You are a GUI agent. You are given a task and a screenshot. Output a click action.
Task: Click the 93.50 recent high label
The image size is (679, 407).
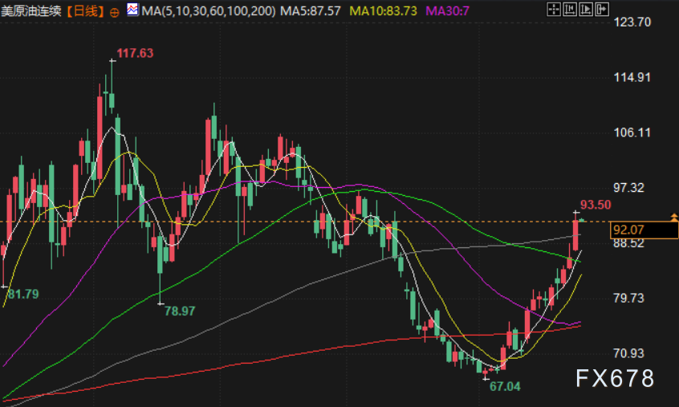[x=596, y=205]
